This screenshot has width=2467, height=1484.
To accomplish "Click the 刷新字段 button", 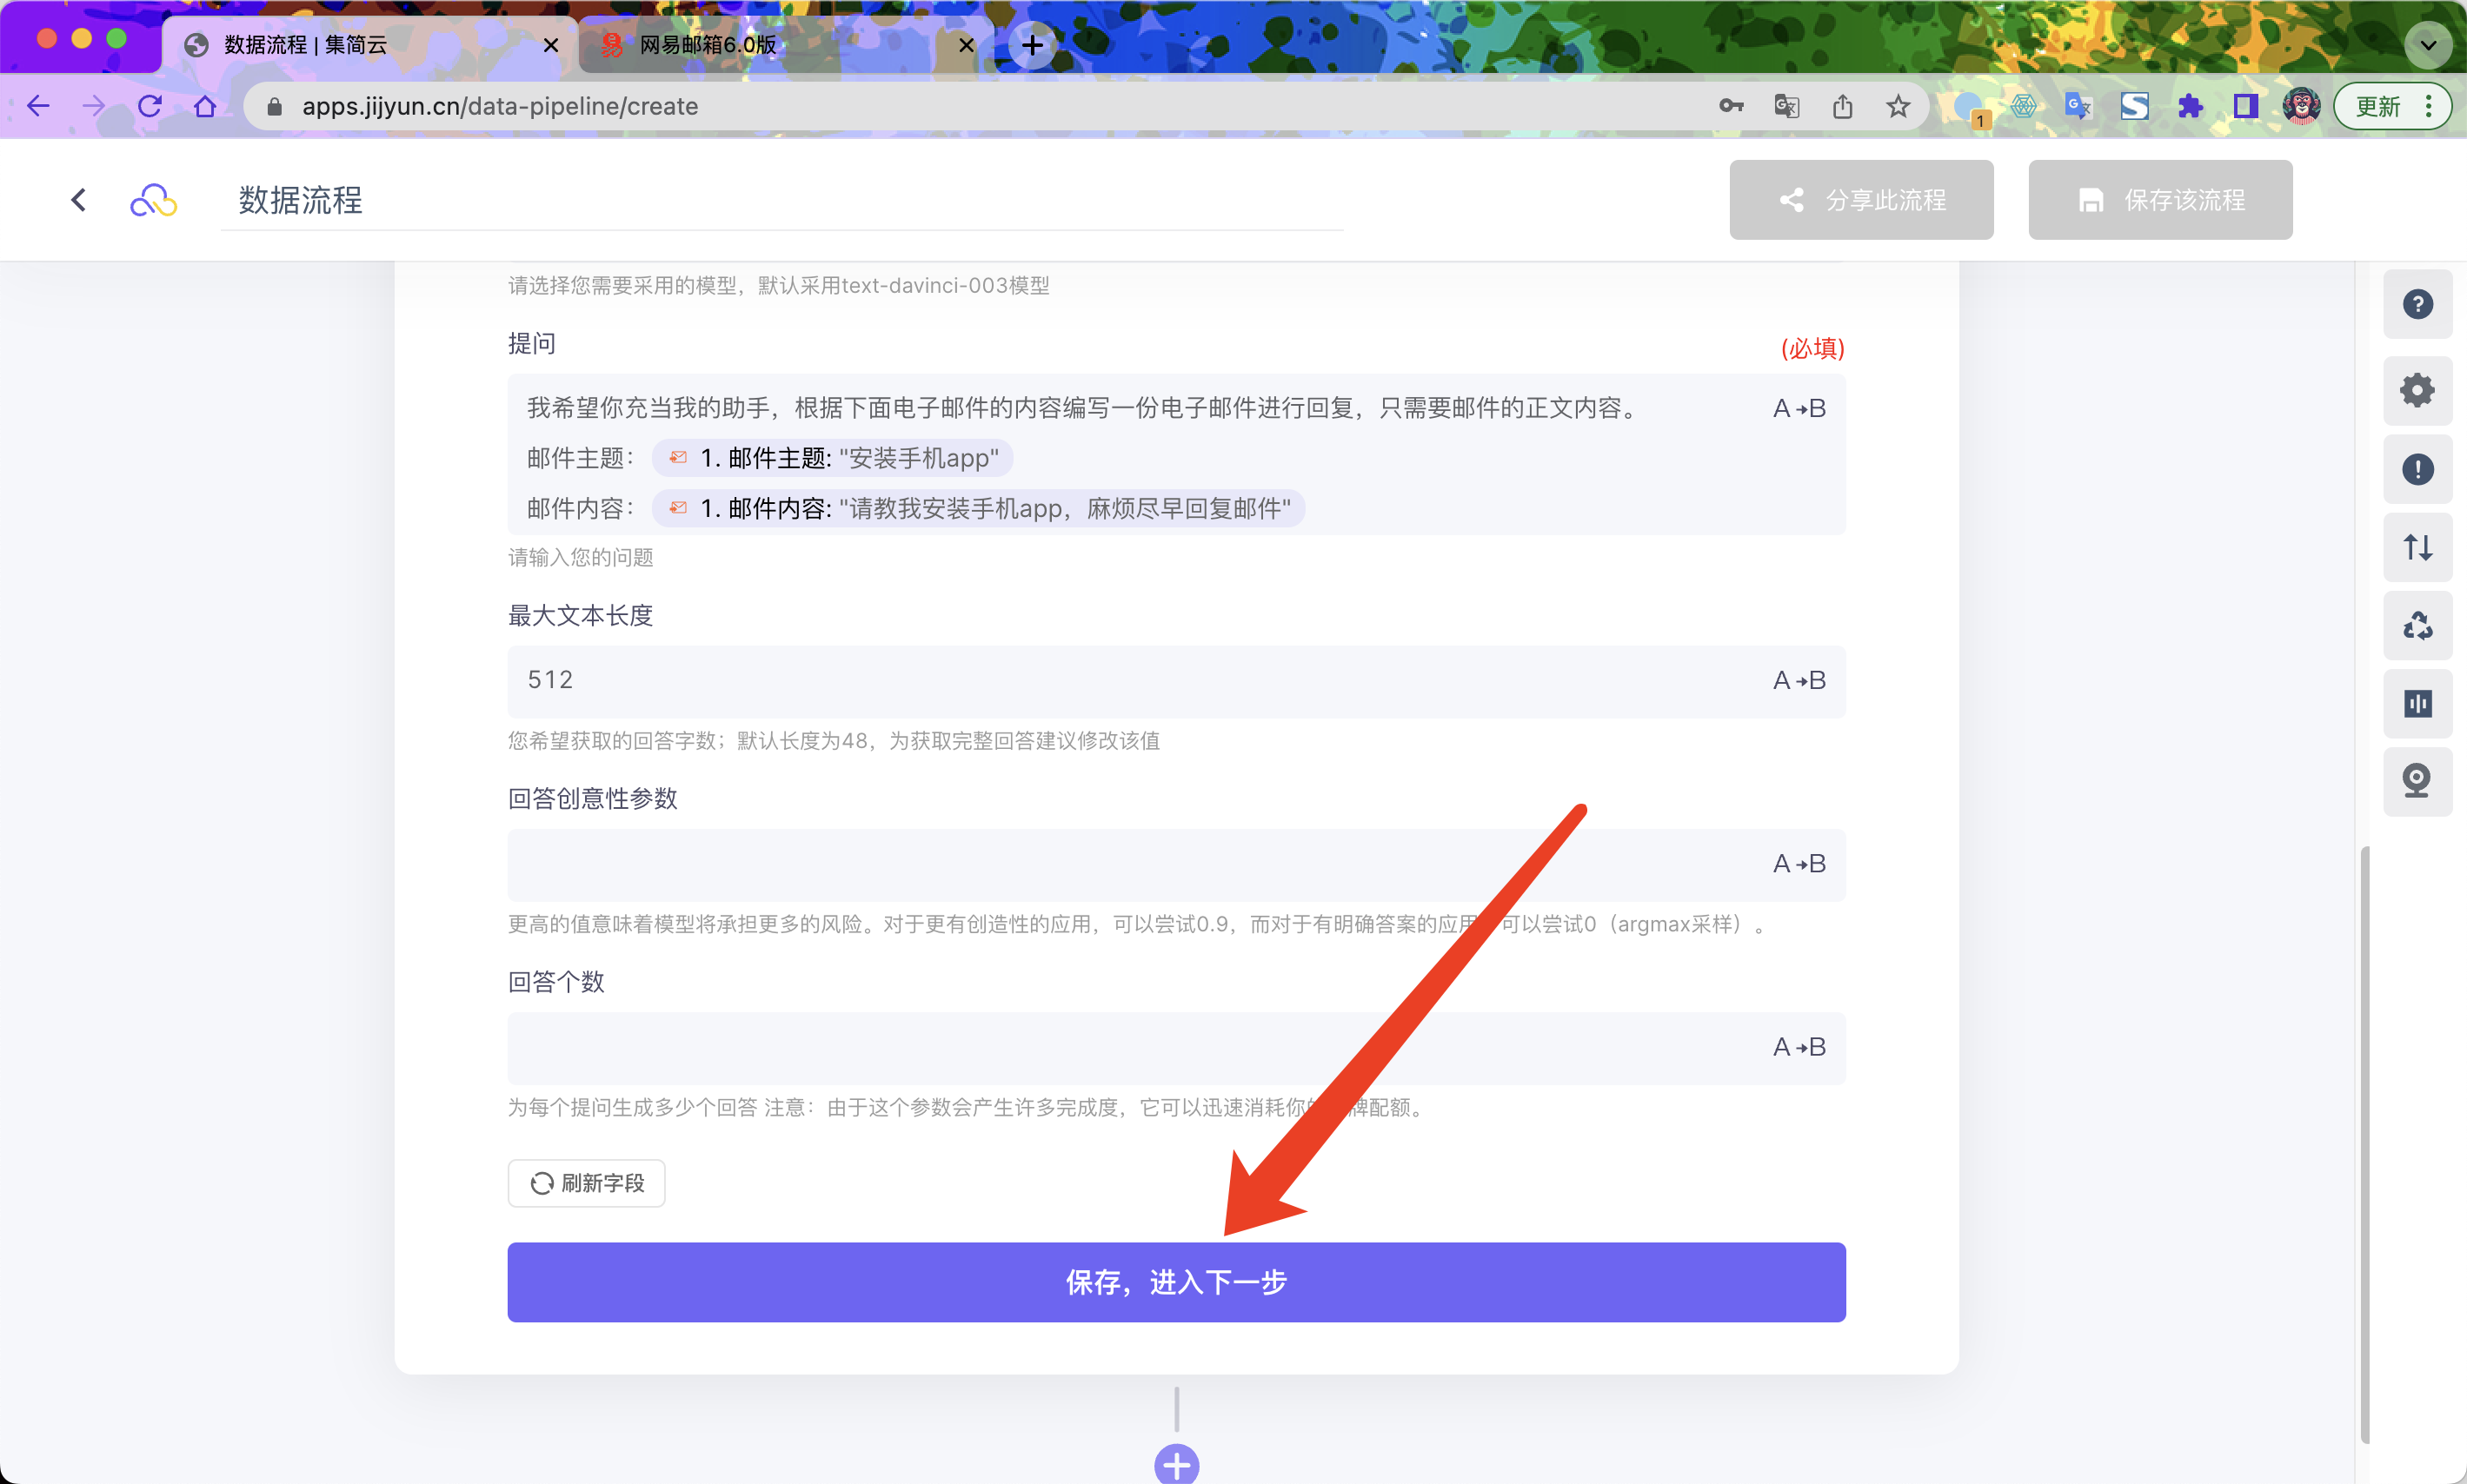I will 586,1183.
